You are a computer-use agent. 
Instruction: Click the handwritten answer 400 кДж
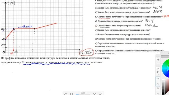(151, 26)
